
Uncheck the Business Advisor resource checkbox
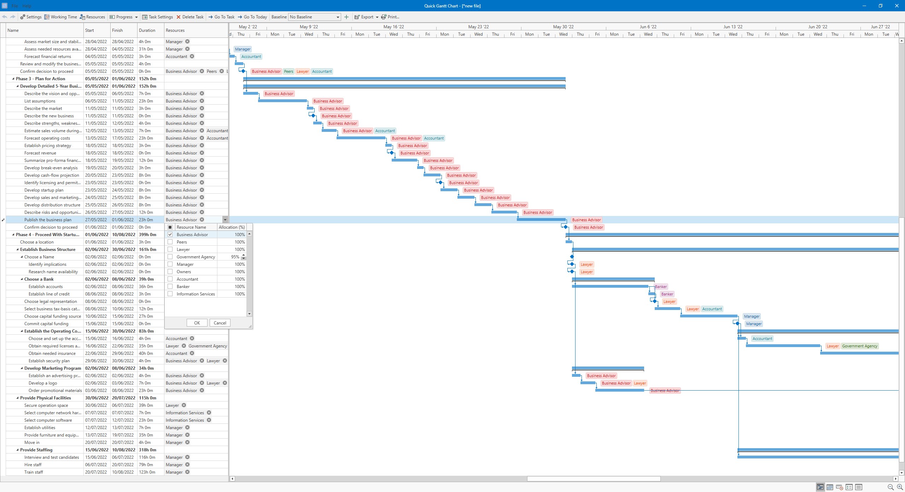(x=170, y=235)
